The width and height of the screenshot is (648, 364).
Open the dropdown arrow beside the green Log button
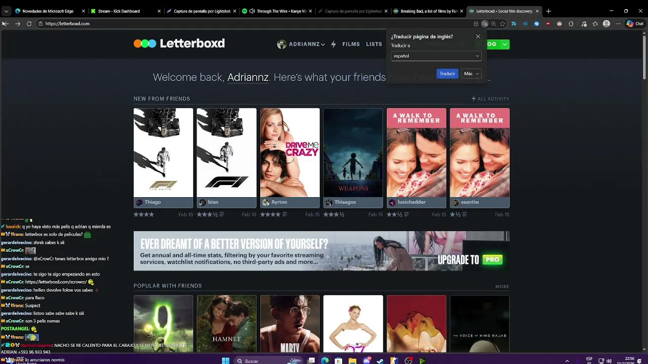point(505,44)
